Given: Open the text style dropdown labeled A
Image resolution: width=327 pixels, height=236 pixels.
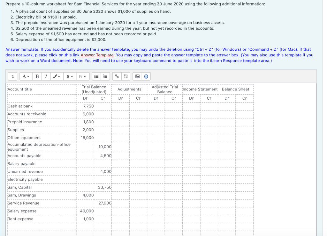Looking at the screenshot, I should [x=26, y=76].
